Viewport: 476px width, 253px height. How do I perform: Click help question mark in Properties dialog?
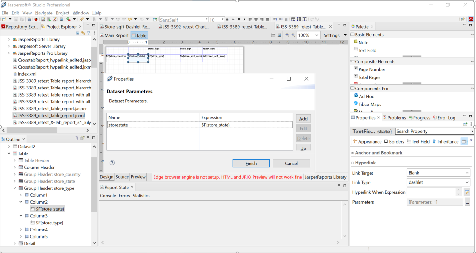pos(112,163)
